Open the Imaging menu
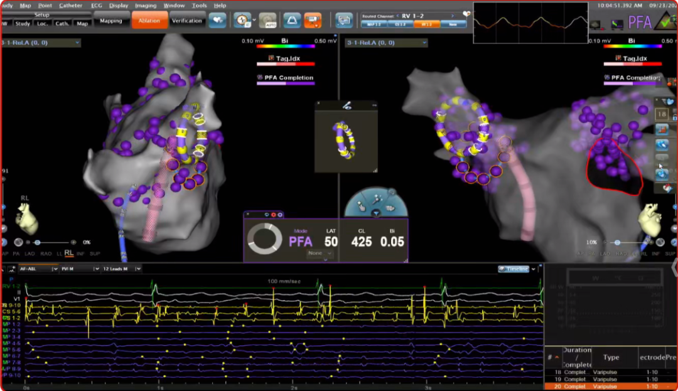678x391 pixels. click(145, 5)
